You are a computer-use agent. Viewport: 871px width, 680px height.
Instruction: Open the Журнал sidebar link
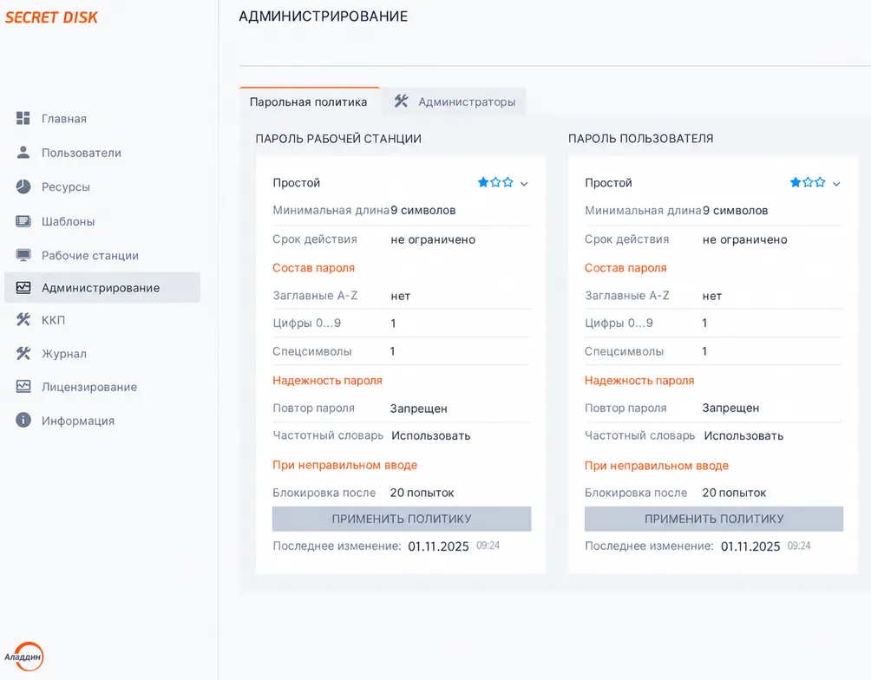click(x=102, y=354)
